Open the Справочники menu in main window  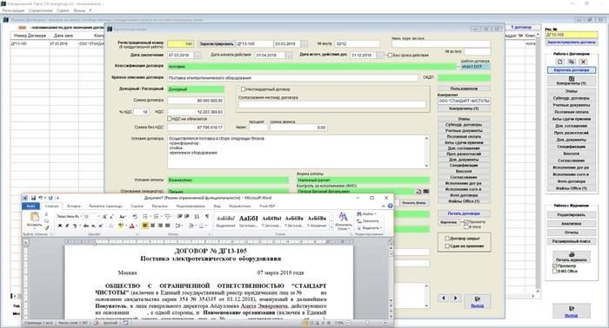(40, 10)
